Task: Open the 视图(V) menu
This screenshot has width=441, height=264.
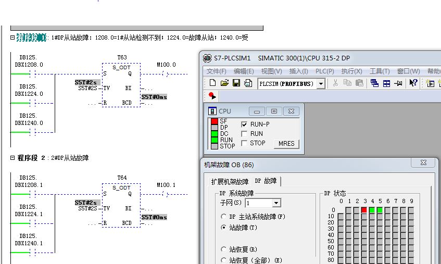Action: [x=271, y=71]
